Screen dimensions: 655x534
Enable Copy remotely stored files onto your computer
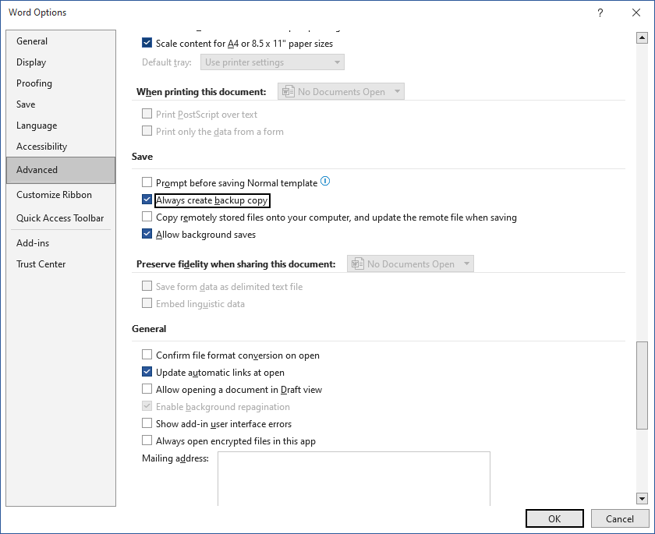(147, 217)
